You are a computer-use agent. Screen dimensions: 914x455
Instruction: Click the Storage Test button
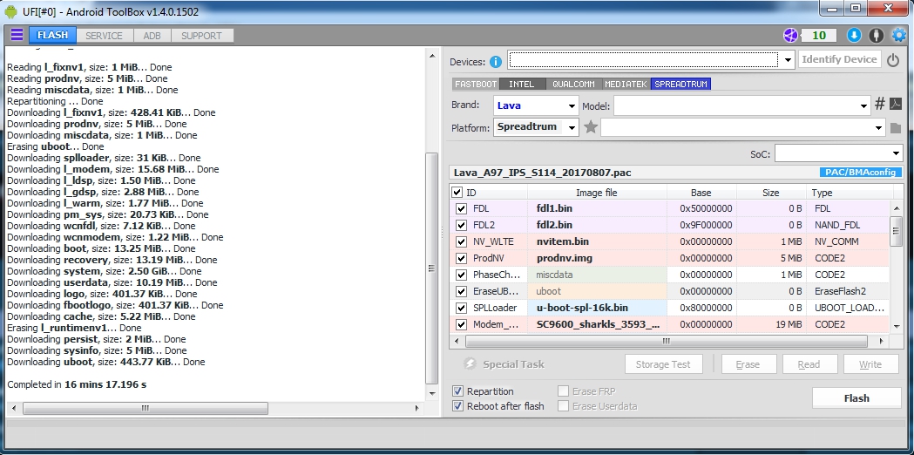tap(663, 364)
